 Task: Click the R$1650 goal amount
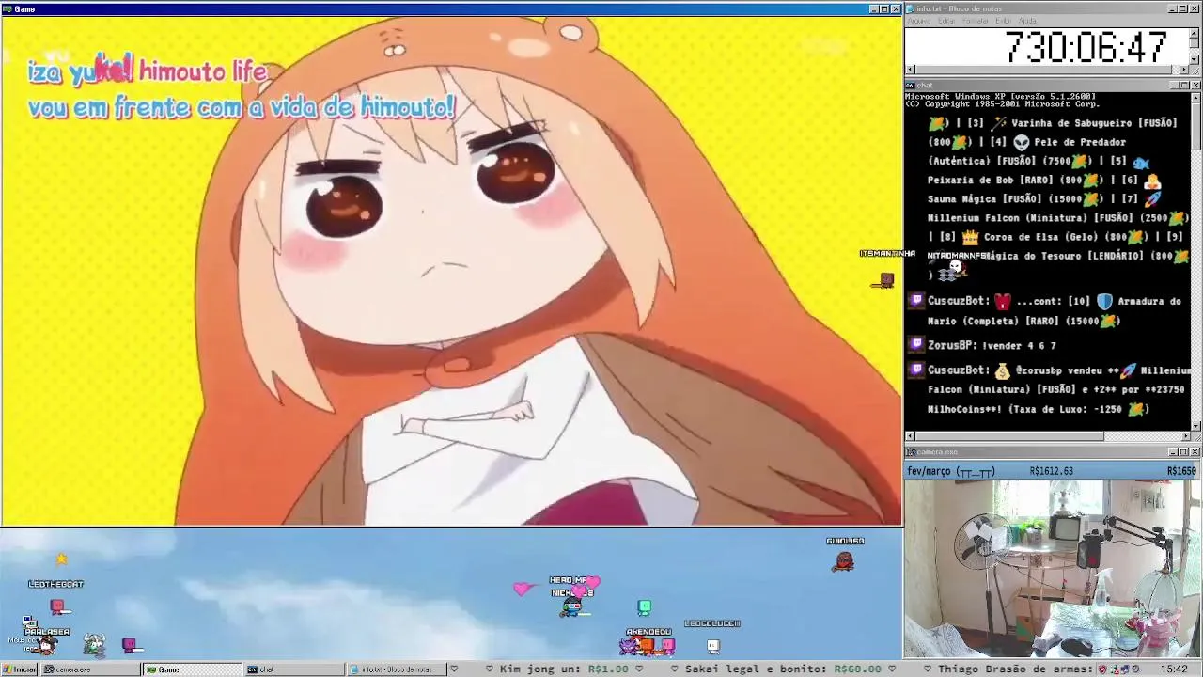click(x=1181, y=471)
